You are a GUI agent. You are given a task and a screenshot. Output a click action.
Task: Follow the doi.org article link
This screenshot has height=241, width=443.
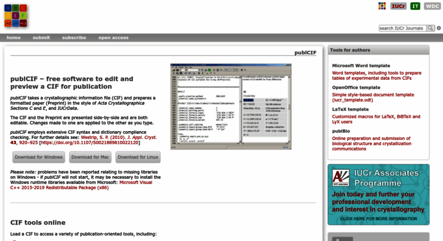(90, 143)
